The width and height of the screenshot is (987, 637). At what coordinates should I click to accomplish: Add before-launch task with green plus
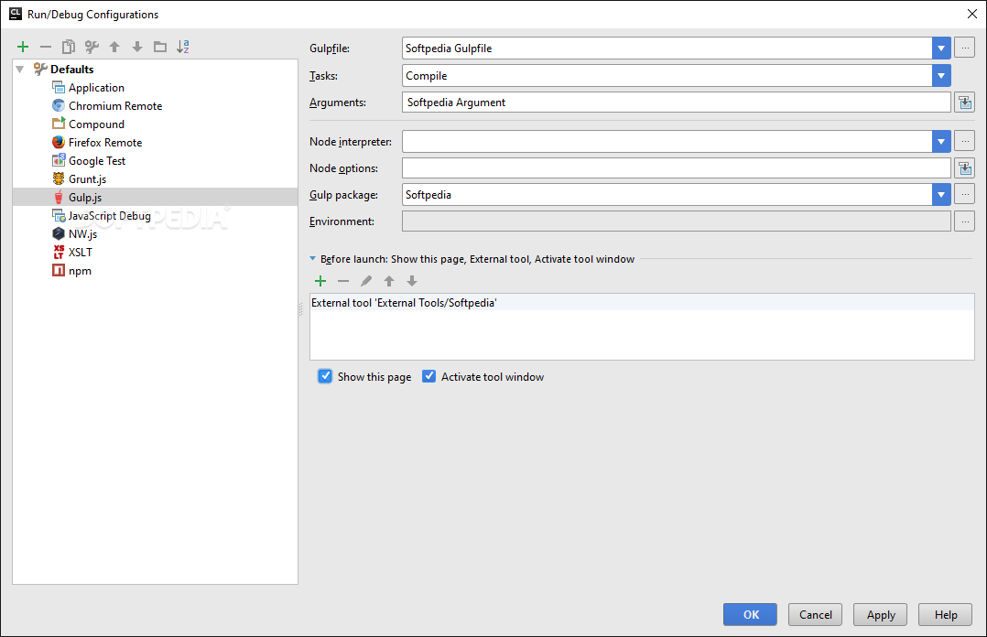[320, 281]
